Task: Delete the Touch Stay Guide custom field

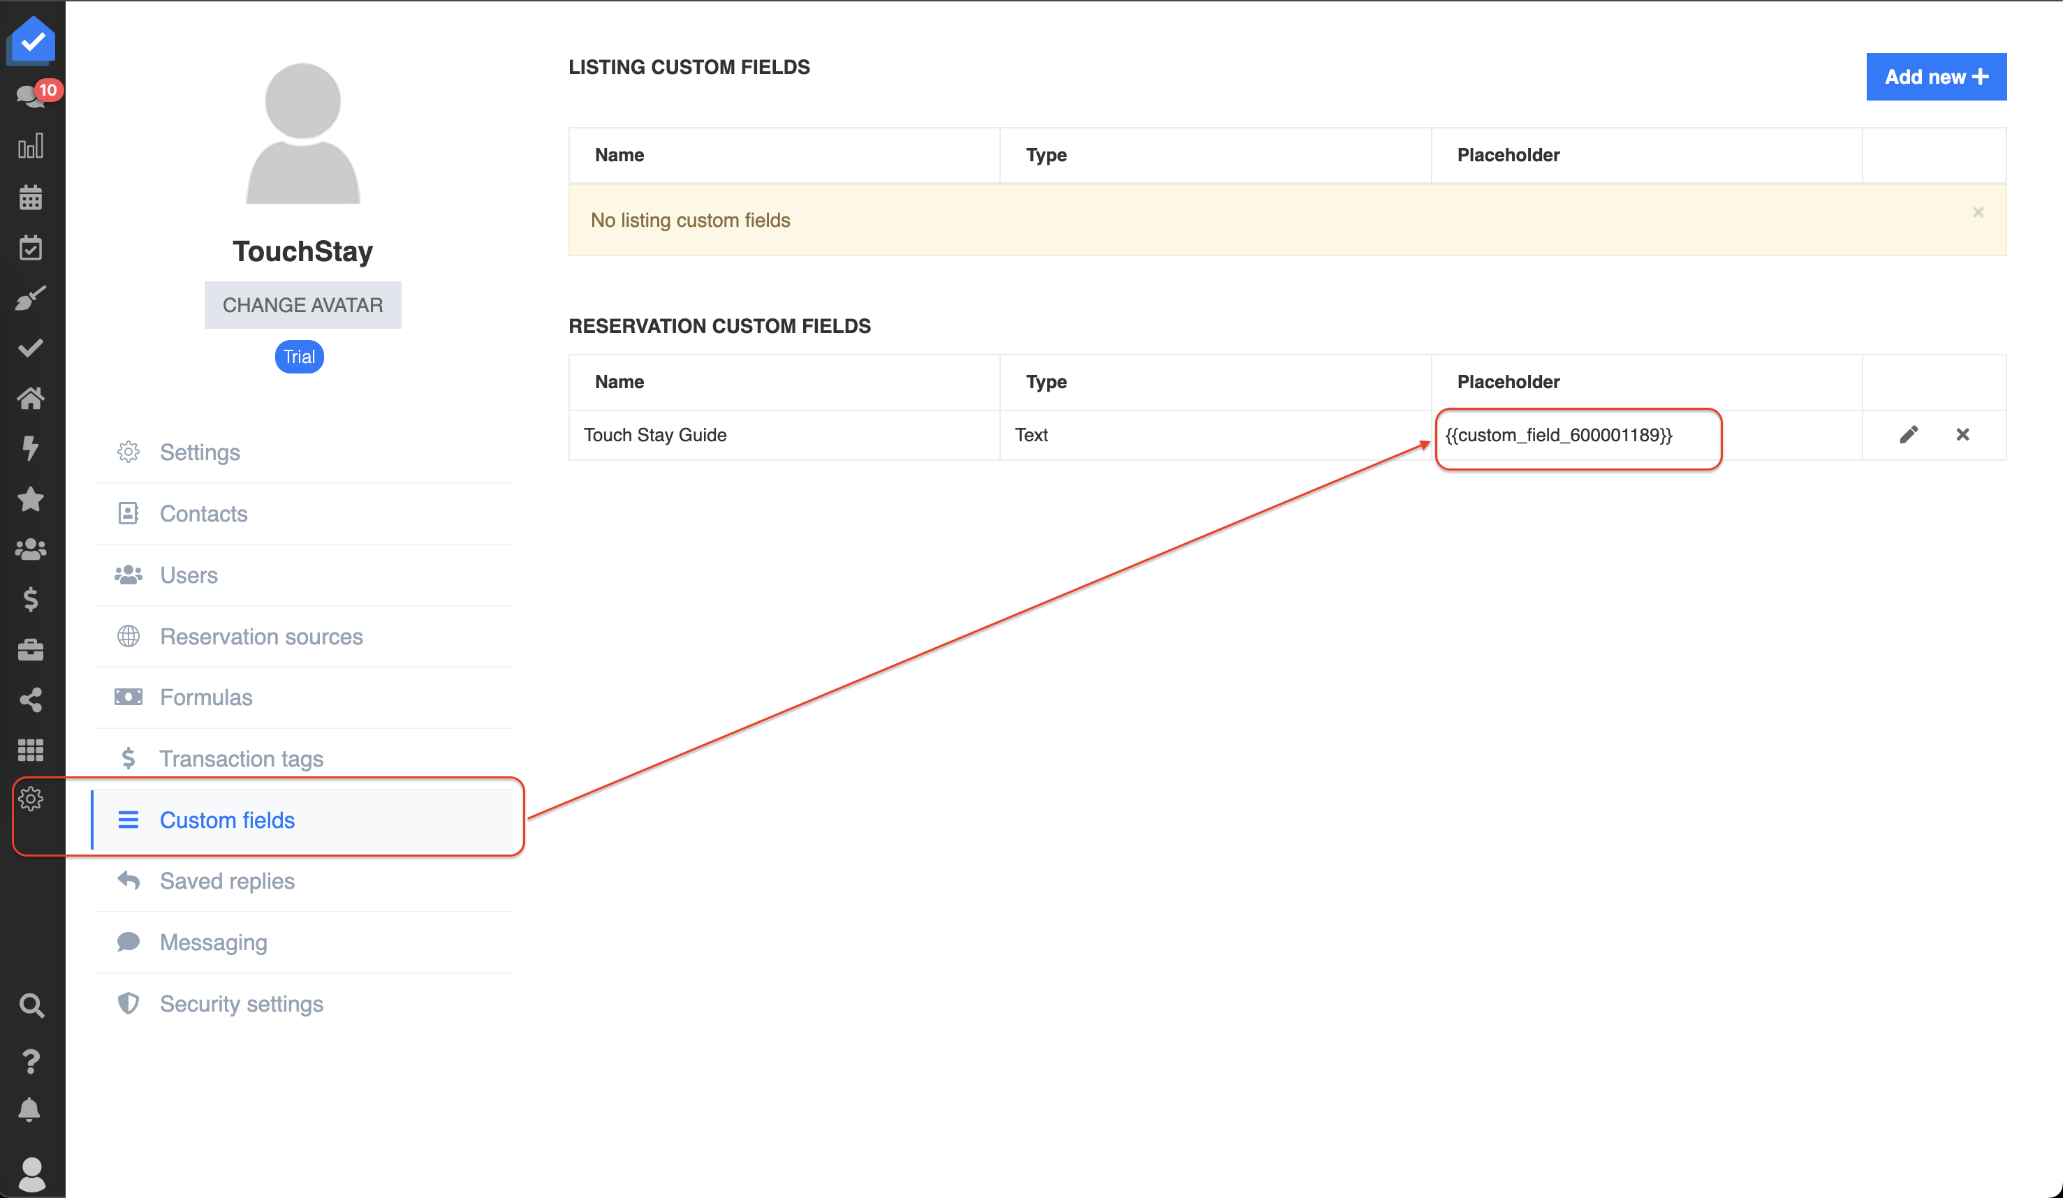Action: coord(1962,434)
